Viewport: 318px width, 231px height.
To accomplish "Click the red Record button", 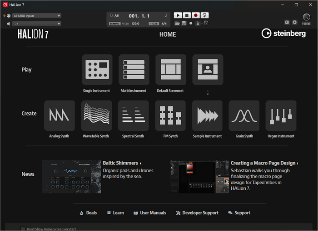I will point(195,15).
